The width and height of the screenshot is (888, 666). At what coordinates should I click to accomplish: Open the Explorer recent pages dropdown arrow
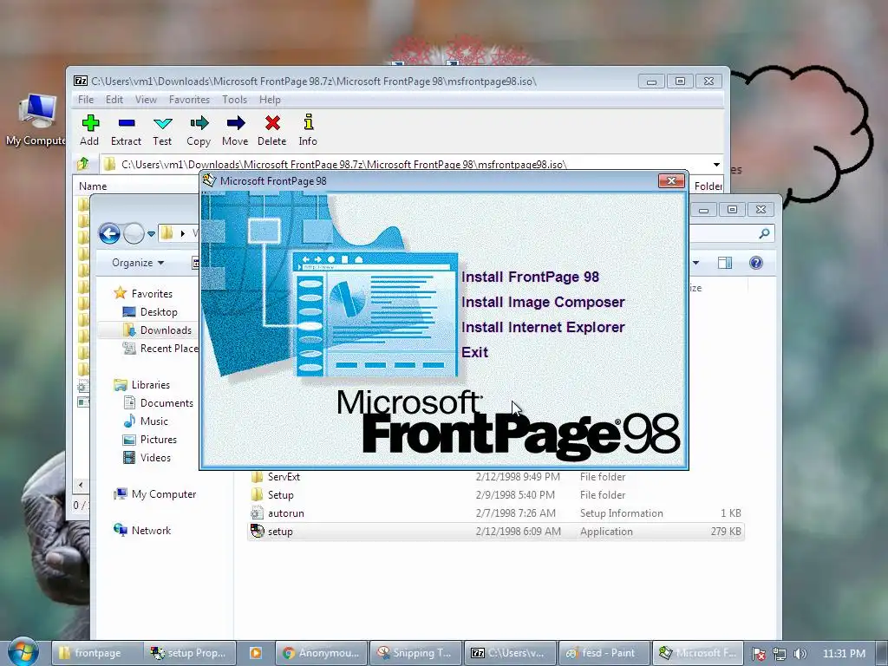(151, 233)
